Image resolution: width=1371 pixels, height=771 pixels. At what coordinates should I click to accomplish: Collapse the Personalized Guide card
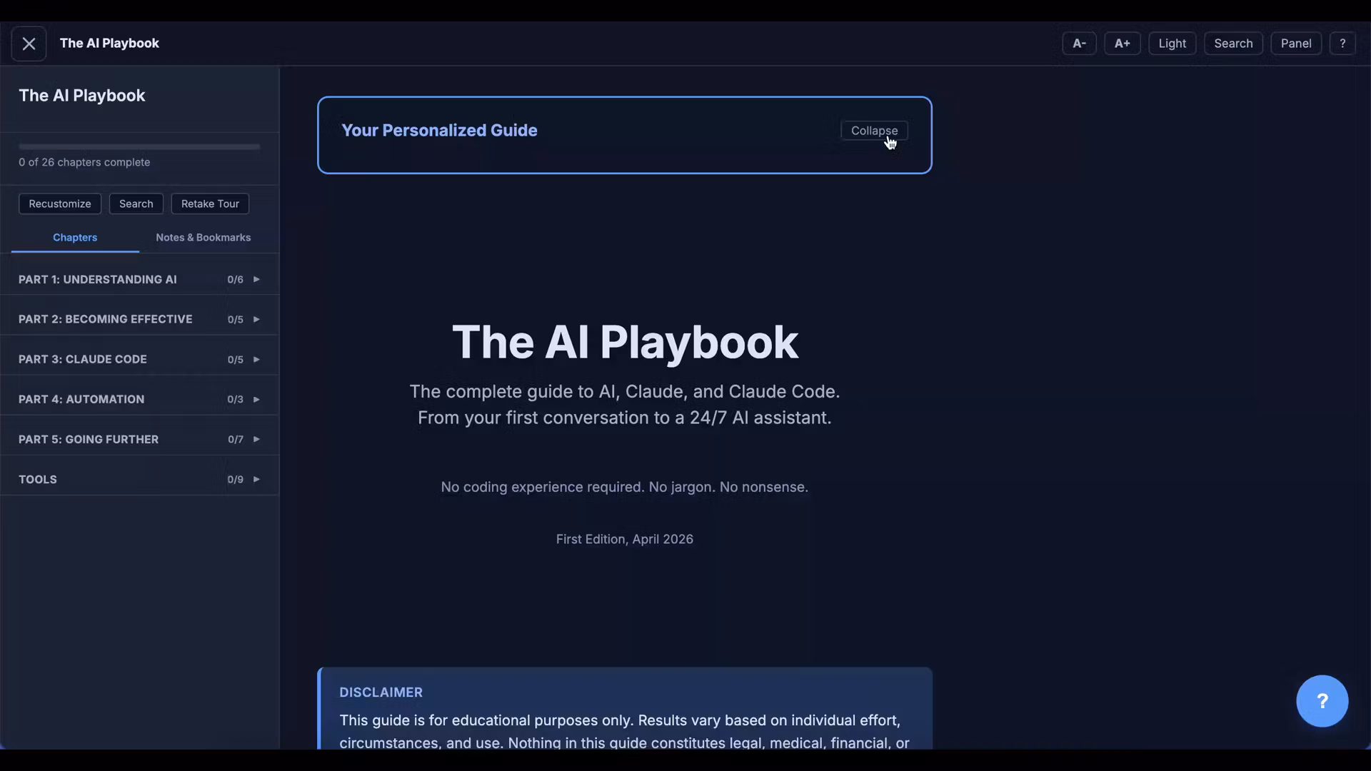tap(874, 131)
